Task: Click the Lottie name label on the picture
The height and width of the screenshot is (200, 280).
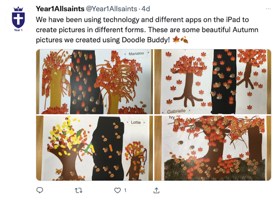Action: [x=136, y=122]
